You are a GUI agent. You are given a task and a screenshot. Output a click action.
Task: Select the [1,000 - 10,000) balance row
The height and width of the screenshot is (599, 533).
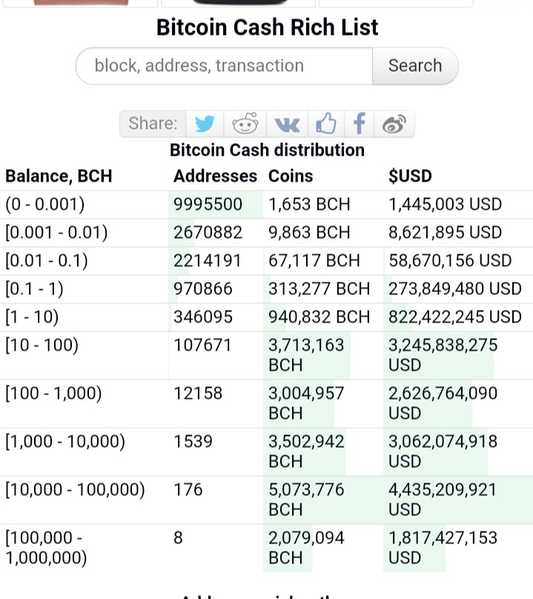pos(266,451)
